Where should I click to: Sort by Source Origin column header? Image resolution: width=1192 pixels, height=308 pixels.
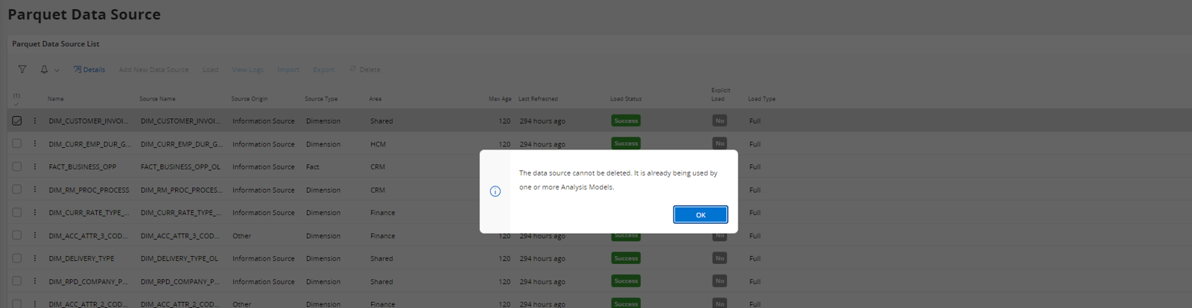(x=249, y=99)
